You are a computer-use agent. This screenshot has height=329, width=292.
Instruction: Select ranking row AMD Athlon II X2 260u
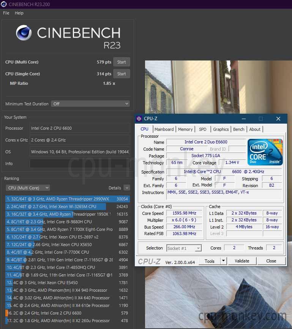point(68,321)
